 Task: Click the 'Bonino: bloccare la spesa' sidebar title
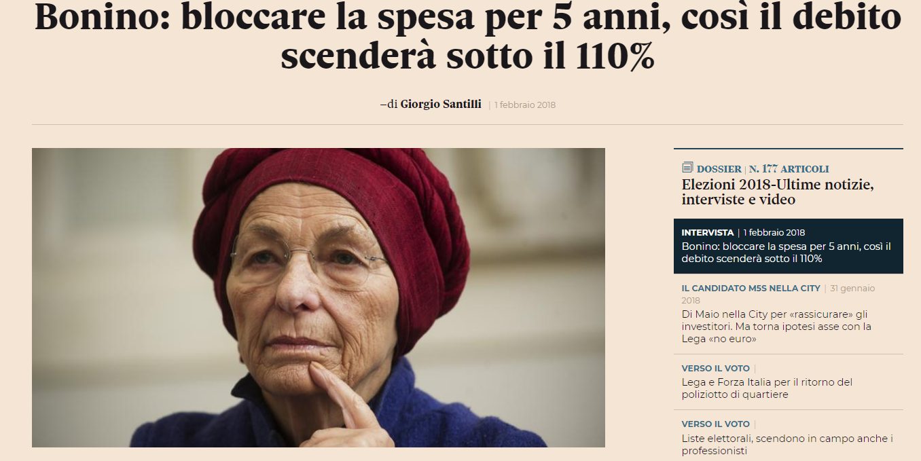[x=786, y=253]
